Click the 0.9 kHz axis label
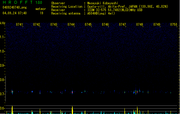The width and height of the screenshot is (180, 114). pyautogui.click(x=2, y=66)
